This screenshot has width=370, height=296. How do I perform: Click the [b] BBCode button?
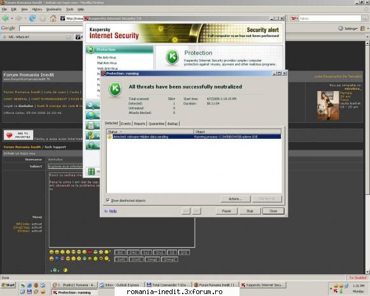pyautogui.click(x=120, y=253)
